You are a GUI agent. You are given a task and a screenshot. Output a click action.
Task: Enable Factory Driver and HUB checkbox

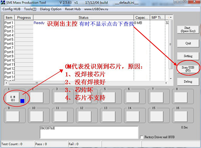coord(142,137)
